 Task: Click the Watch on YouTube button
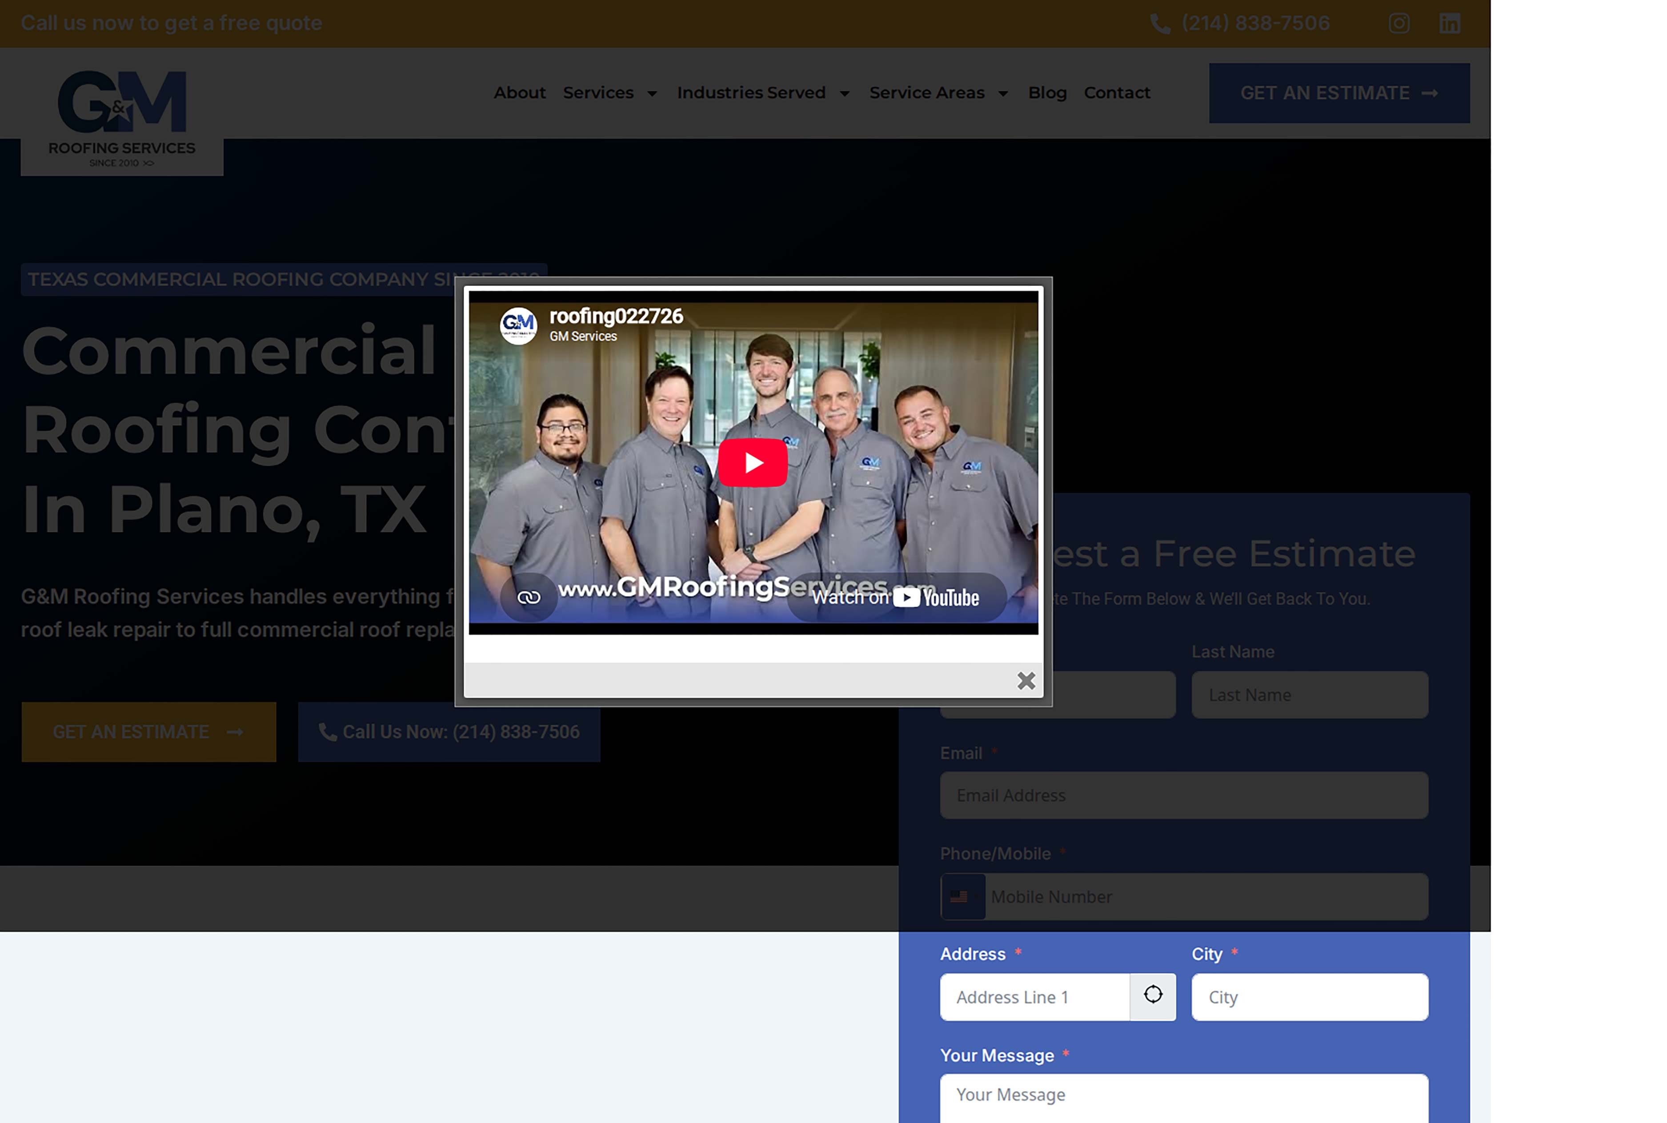[897, 598]
